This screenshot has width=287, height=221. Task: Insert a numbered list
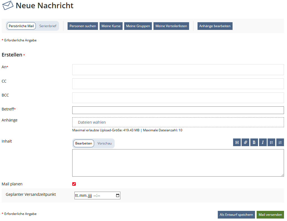pyautogui.click(x=280, y=142)
